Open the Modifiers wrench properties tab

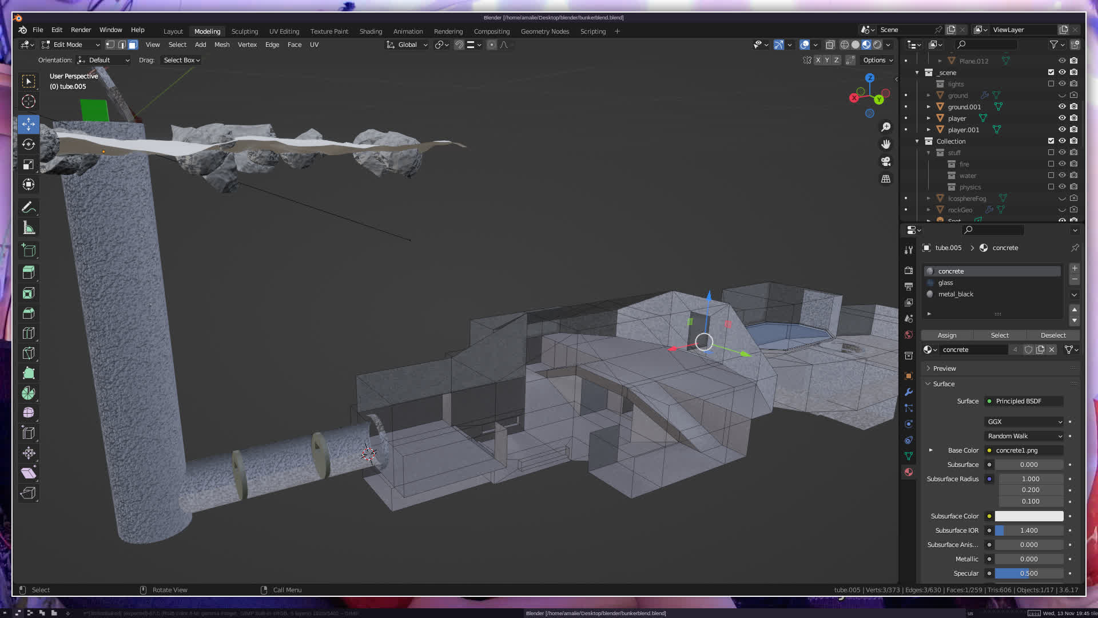pos(909,392)
